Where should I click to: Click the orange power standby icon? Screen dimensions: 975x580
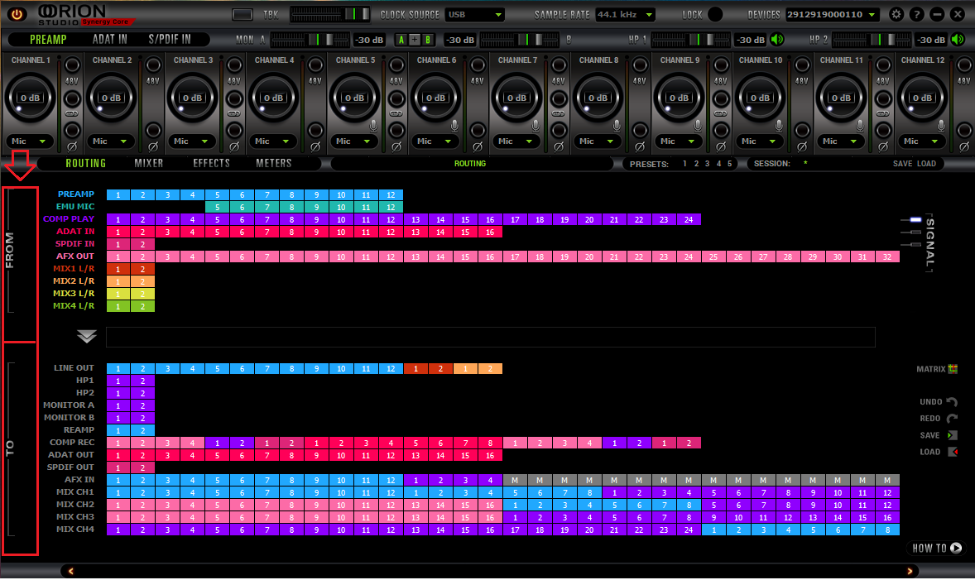(x=17, y=14)
